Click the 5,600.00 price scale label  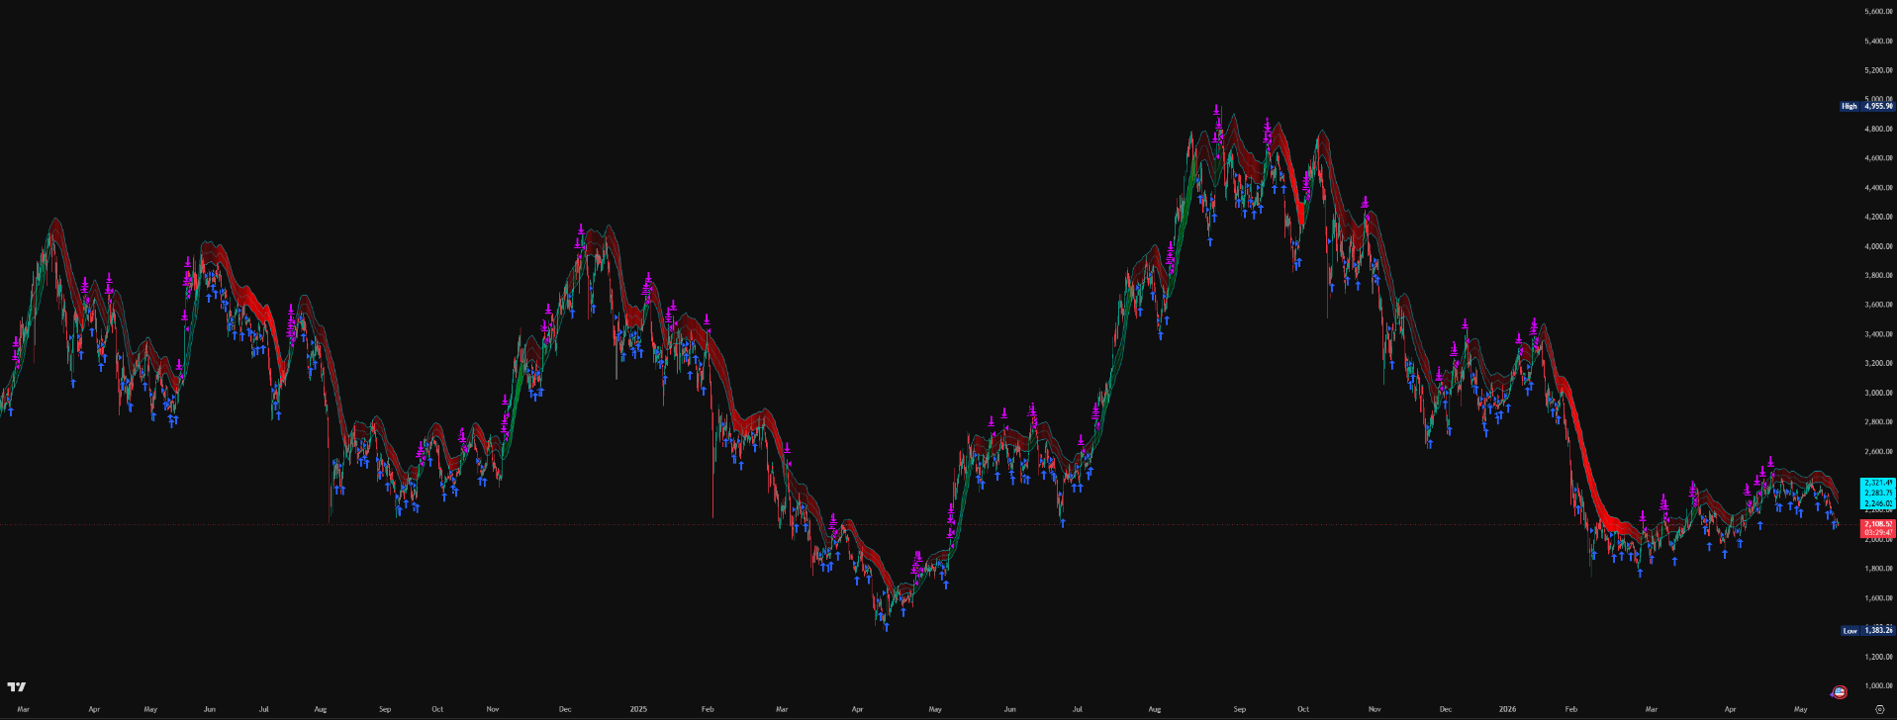pos(1878,12)
